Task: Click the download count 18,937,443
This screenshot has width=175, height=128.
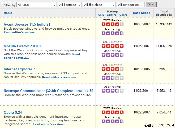Action: [164, 24]
